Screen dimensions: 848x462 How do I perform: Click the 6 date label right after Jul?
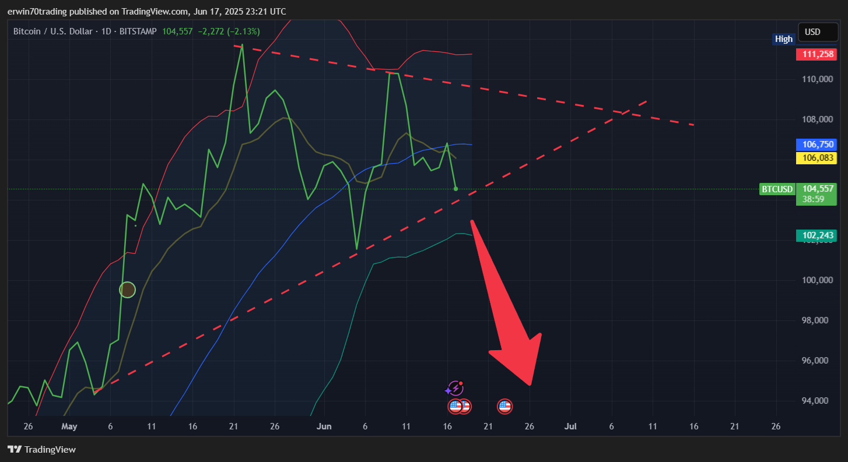[612, 426]
